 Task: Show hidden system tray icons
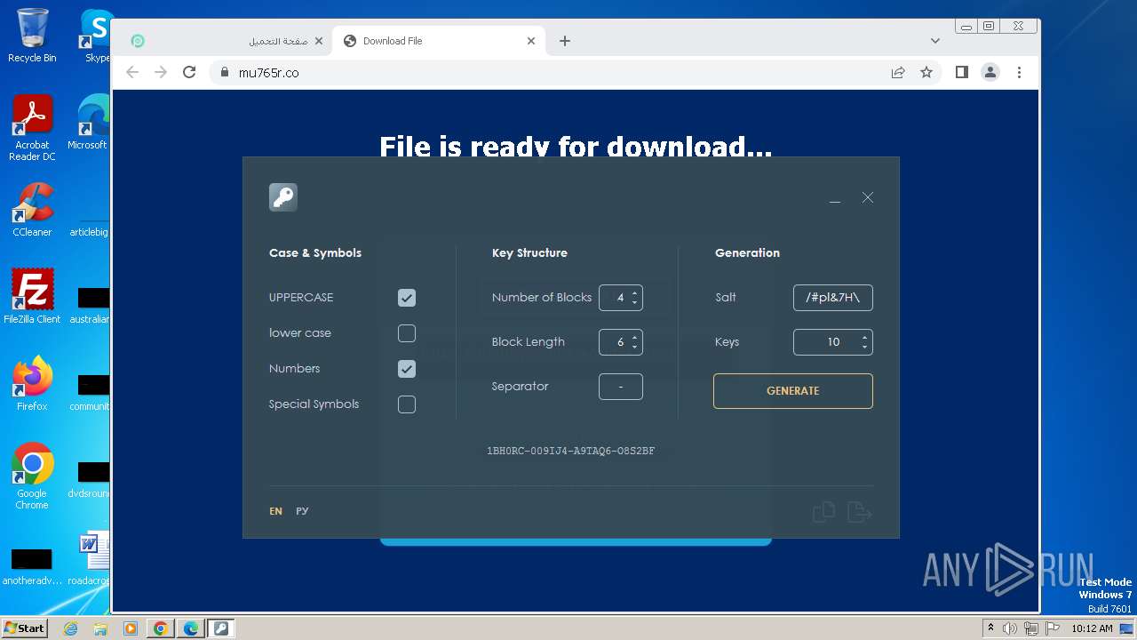[990, 628]
